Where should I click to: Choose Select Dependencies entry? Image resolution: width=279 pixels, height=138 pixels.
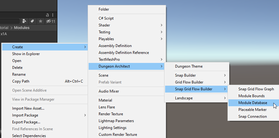[45, 136]
